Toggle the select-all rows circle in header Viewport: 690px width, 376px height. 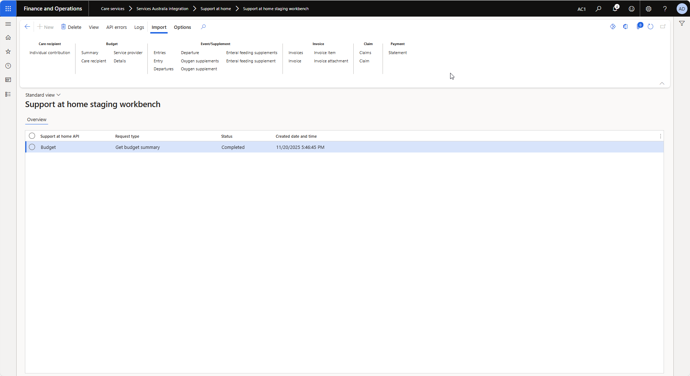tap(32, 136)
